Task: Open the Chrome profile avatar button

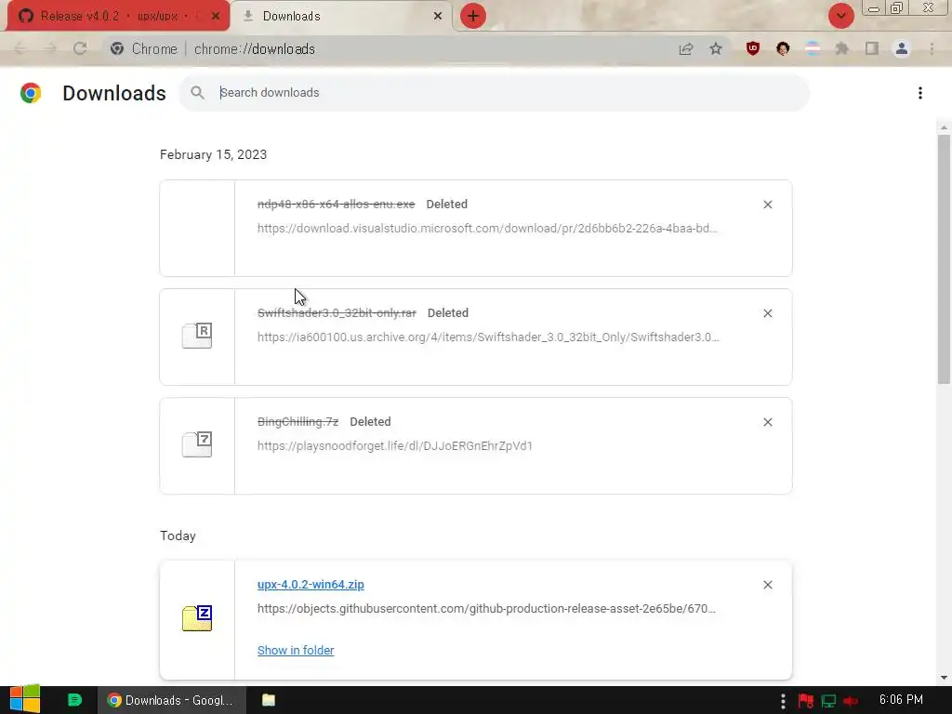Action: (x=902, y=48)
